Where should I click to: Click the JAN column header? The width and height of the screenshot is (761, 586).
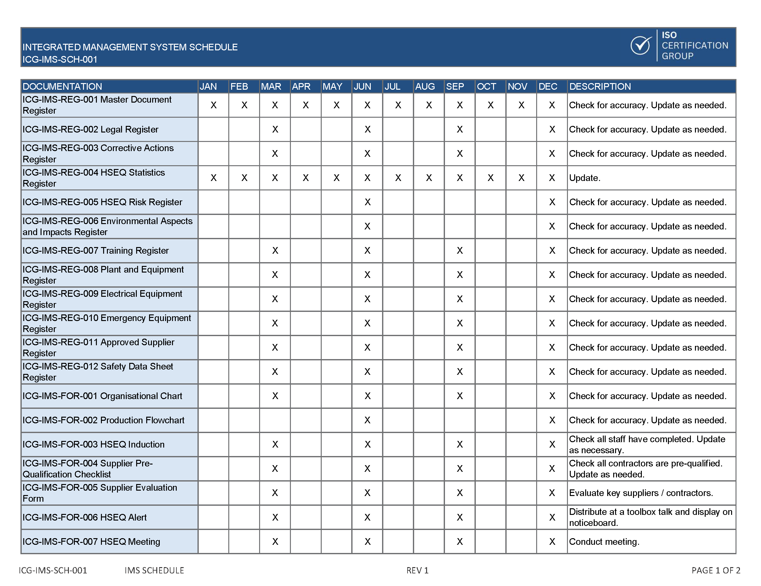click(213, 86)
